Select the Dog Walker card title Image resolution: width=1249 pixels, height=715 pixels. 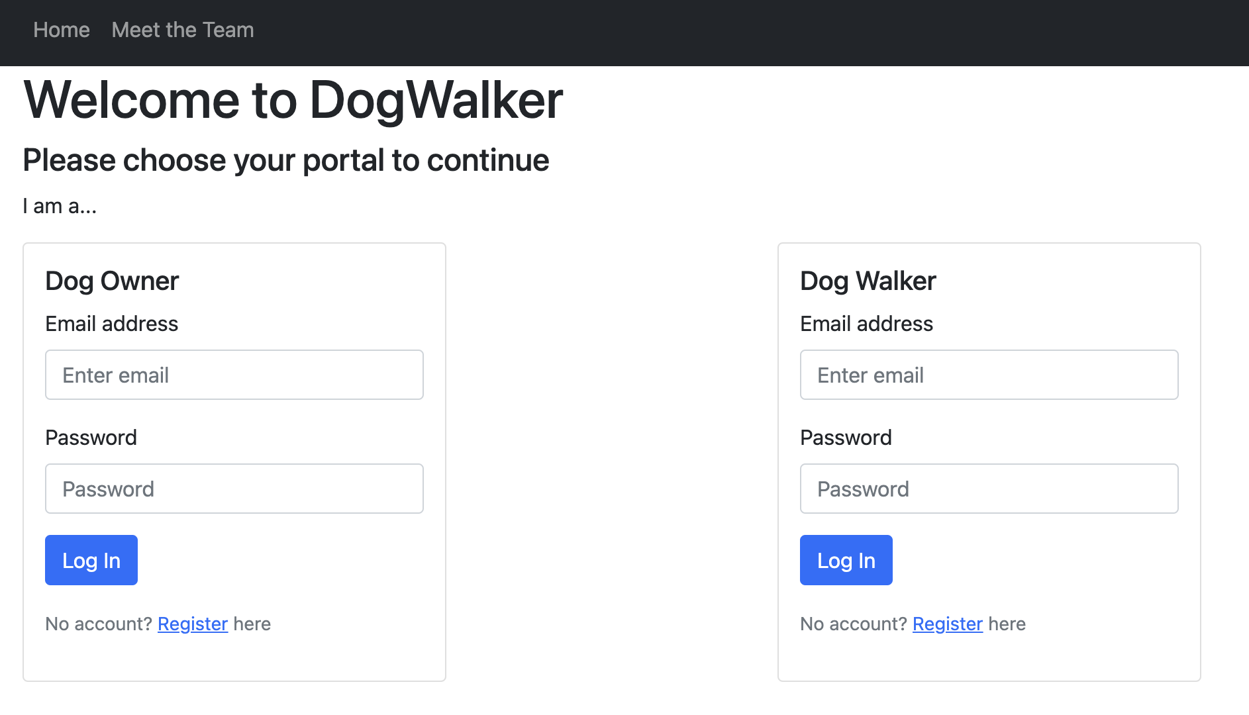[868, 281]
